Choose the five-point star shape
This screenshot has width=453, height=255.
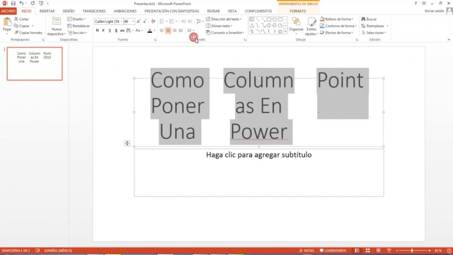tap(280, 31)
